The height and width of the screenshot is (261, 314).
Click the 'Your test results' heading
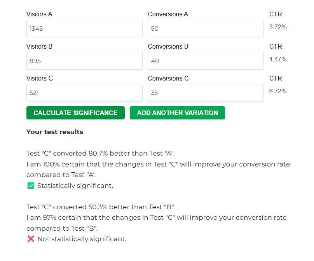click(55, 132)
